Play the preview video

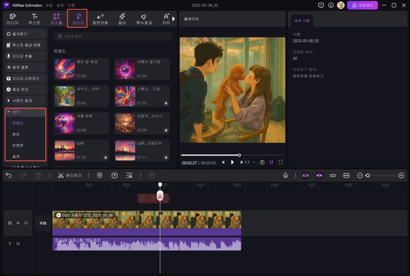tap(232, 162)
